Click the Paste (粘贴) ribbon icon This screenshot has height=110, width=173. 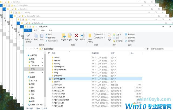42,36
